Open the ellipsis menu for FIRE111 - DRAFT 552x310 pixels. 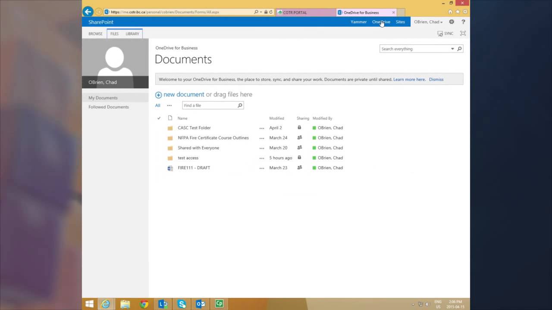coord(262,168)
